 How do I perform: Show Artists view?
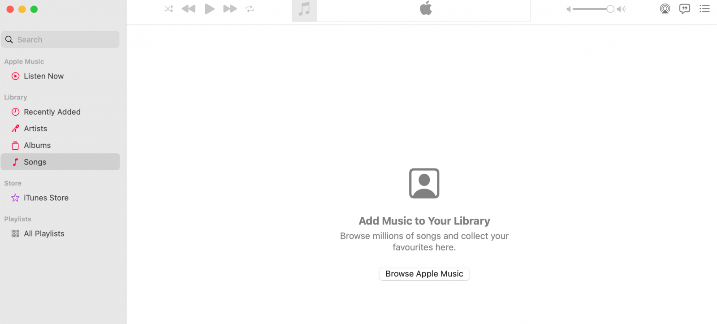coord(60,129)
